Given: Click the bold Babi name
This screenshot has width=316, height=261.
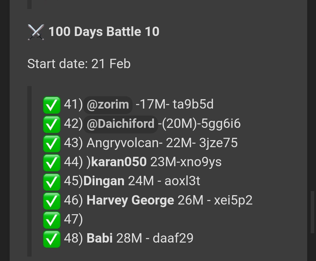Looking at the screenshot, I should [x=99, y=238].
